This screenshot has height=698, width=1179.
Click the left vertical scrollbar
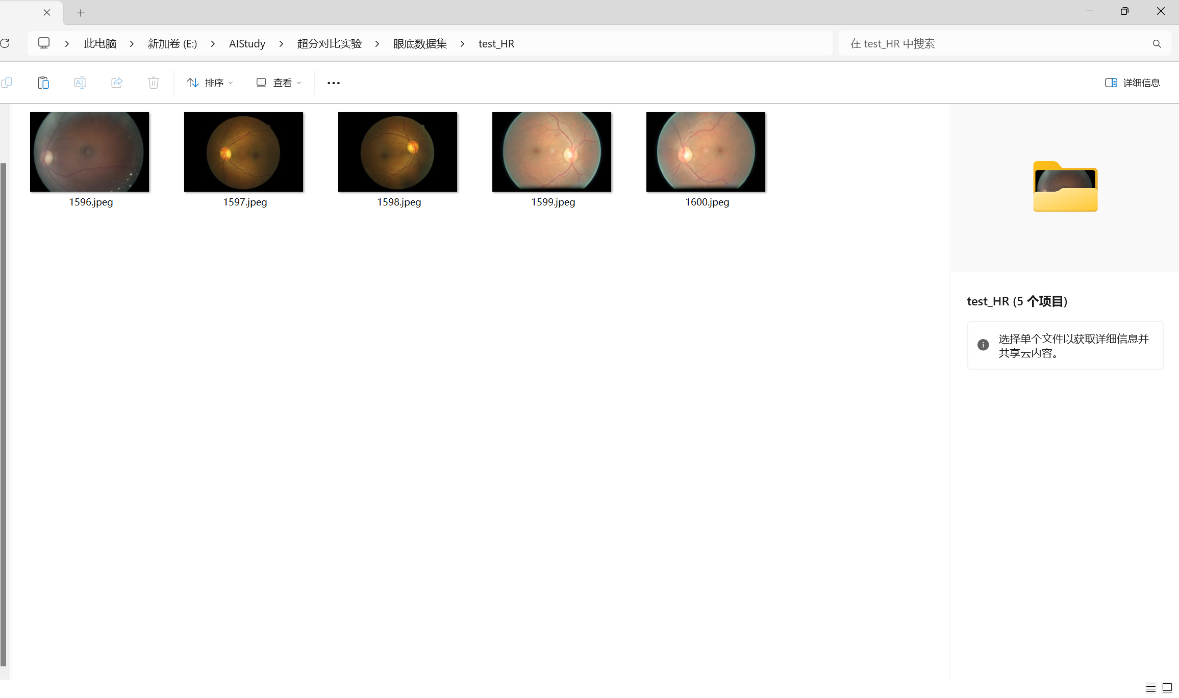pos(4,414)
